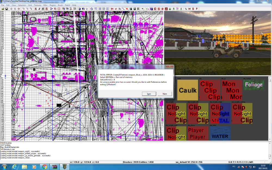Screen dimensions: 272x170
Task: Select the Foliage clip texture
Action: [254, 85]
